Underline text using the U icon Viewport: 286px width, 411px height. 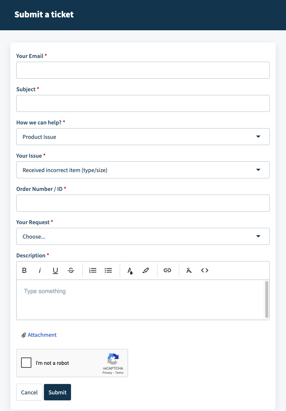pyautogui.click(x=55, y=270)
